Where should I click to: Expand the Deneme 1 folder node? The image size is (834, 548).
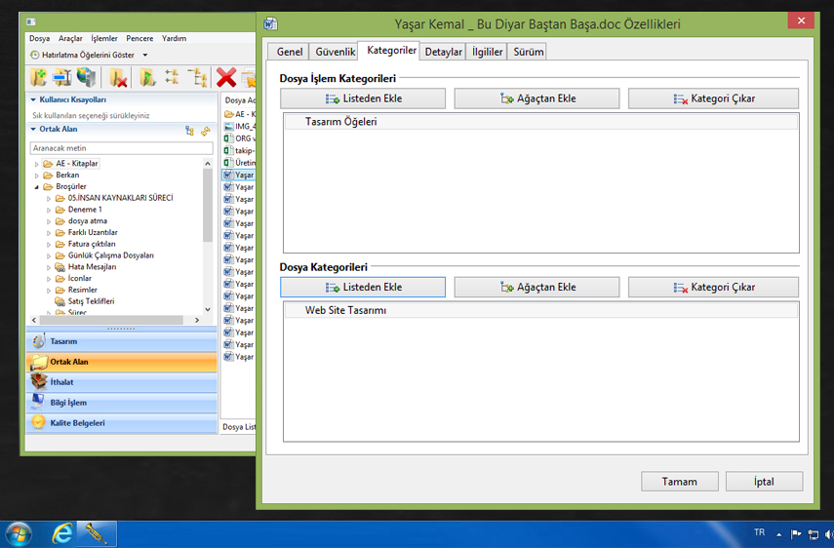coord(49,210)
